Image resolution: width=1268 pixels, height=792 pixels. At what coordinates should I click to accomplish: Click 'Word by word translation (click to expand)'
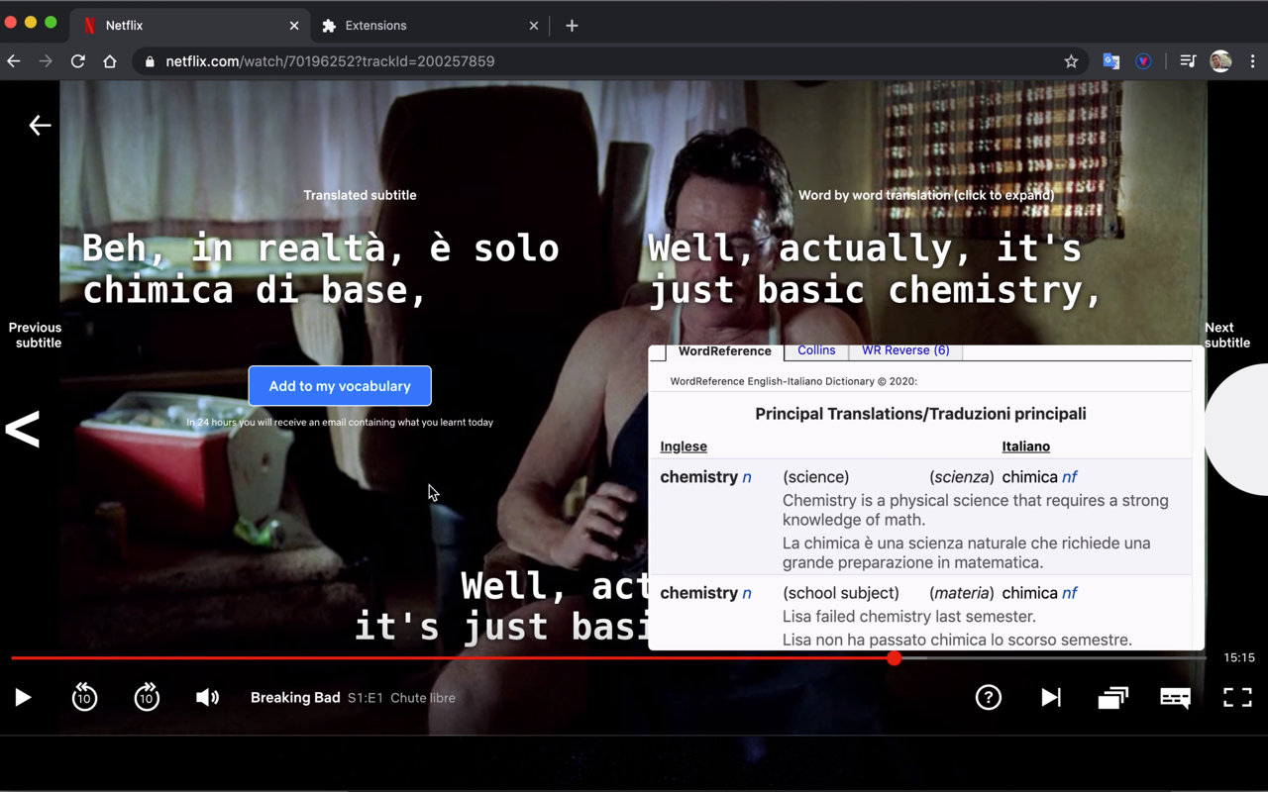click(926, 195)
